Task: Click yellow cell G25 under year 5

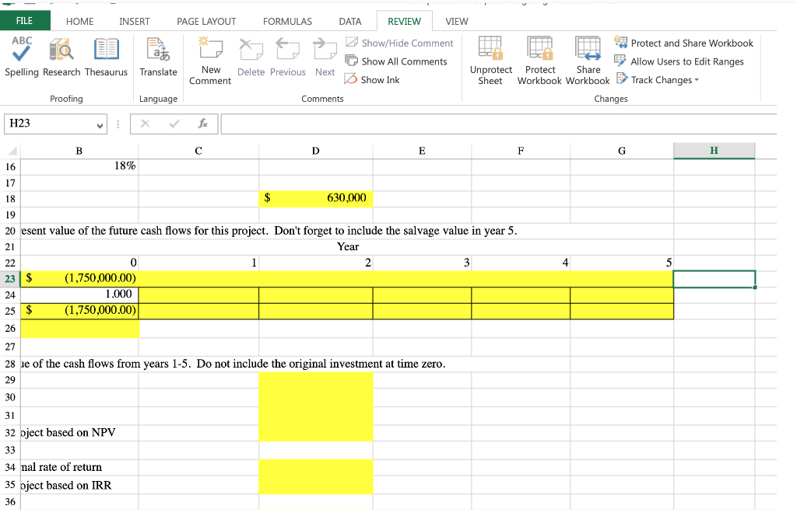Action: (x=622, y=311)
